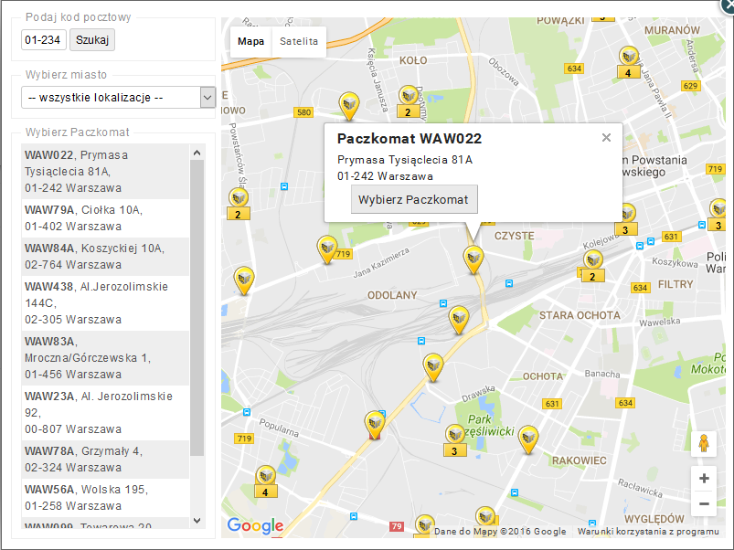Click cluster marker 2 by Powstańców Śląskich street
The height and width of the screenshot is (550, 734).
point(239,204)
